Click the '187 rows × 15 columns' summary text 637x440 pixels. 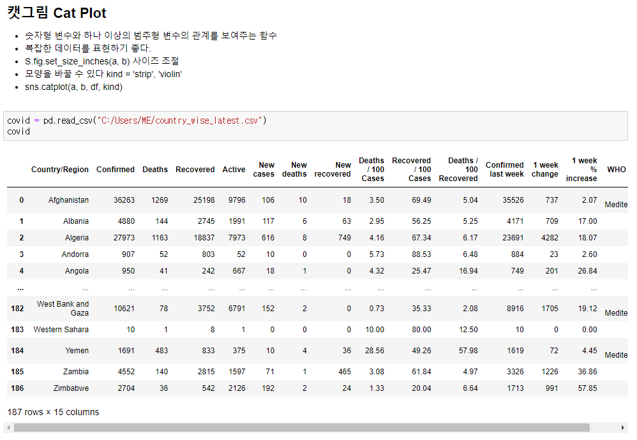[53, 413]
